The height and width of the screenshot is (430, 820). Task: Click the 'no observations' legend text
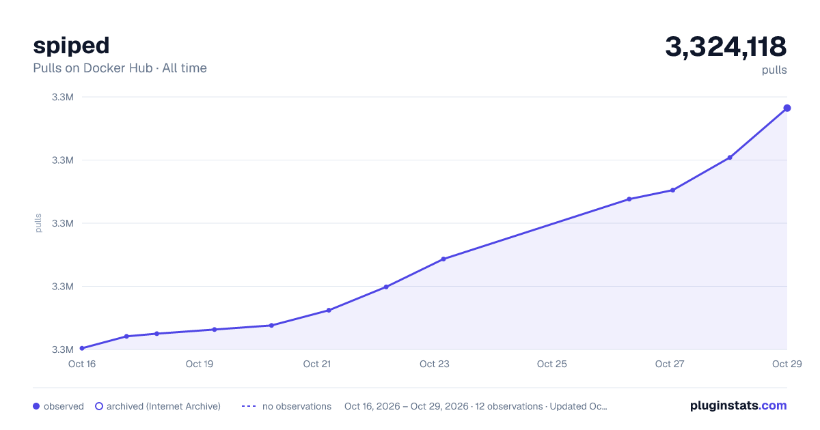(x=297, y=406)
